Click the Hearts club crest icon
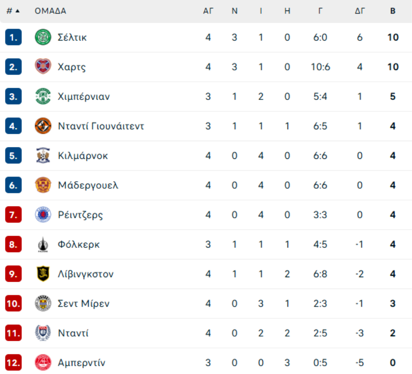Image resolution: width=412 pixels, height=374 pixels. [43, 67]
